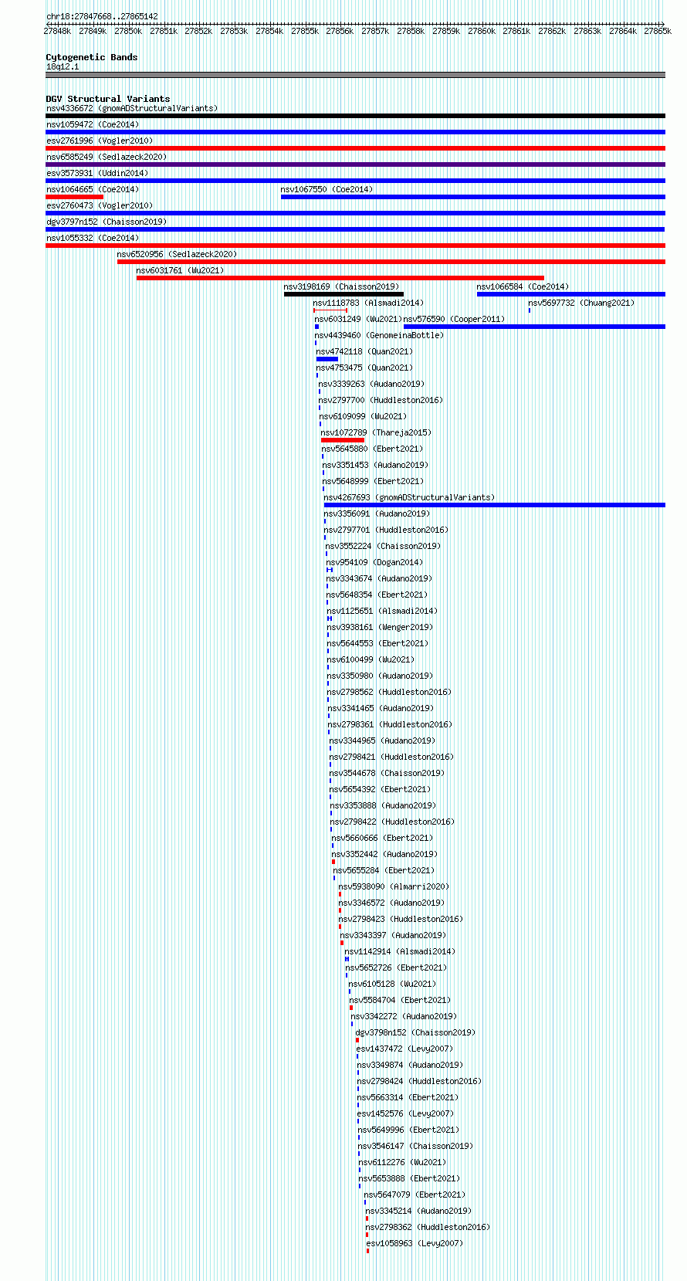The width and height of the screenshot is (687, 1281).
Task: Click the blue nsv4267693 variant bar
Action: pyautogui.click(x=495, y=505)
